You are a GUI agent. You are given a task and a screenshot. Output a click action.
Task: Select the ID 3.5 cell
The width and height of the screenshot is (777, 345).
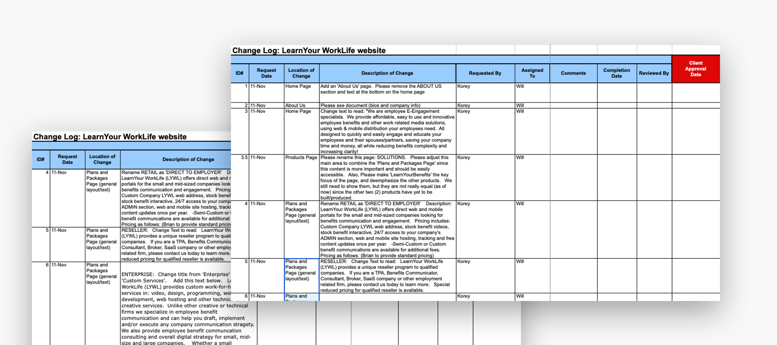(x=240, y=177)
